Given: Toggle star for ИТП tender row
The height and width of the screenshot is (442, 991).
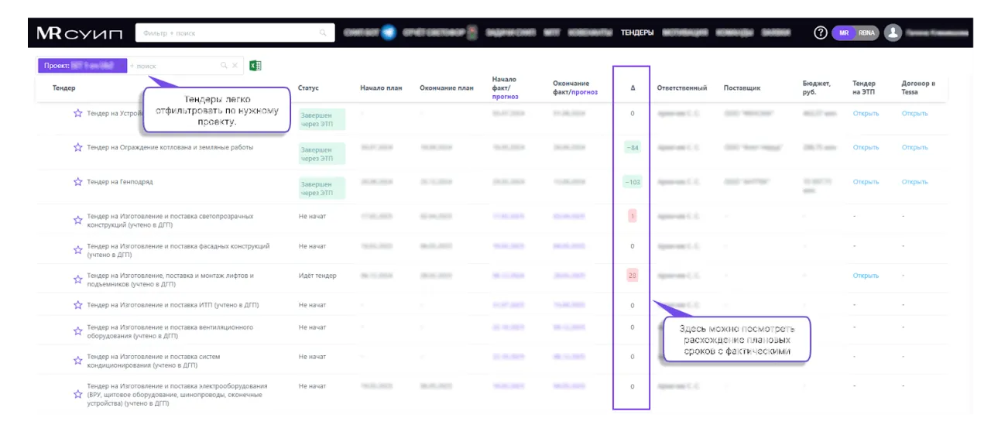Looking at the screenshot, I should pos(77,305).
